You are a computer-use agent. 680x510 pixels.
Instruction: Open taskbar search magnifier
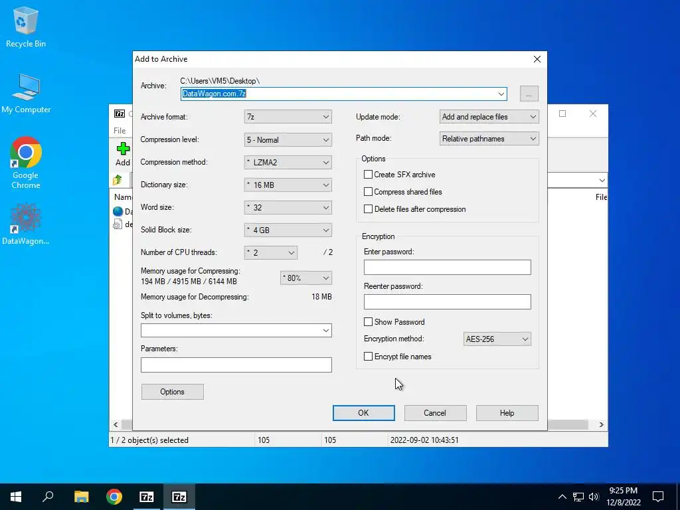[x=48, y=497]
